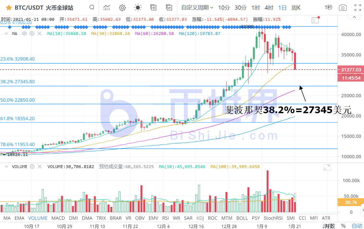364x229 pixels.
Task: Switch to the 周K weekly timeframe
Action: [296, 8]
